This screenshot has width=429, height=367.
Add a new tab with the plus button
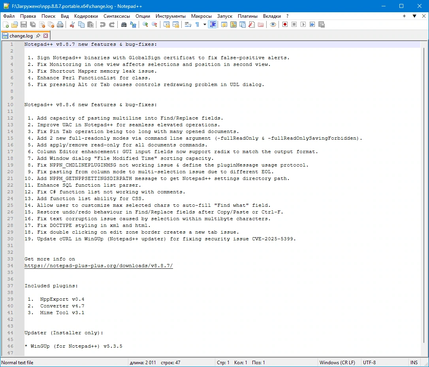(404, 16)
